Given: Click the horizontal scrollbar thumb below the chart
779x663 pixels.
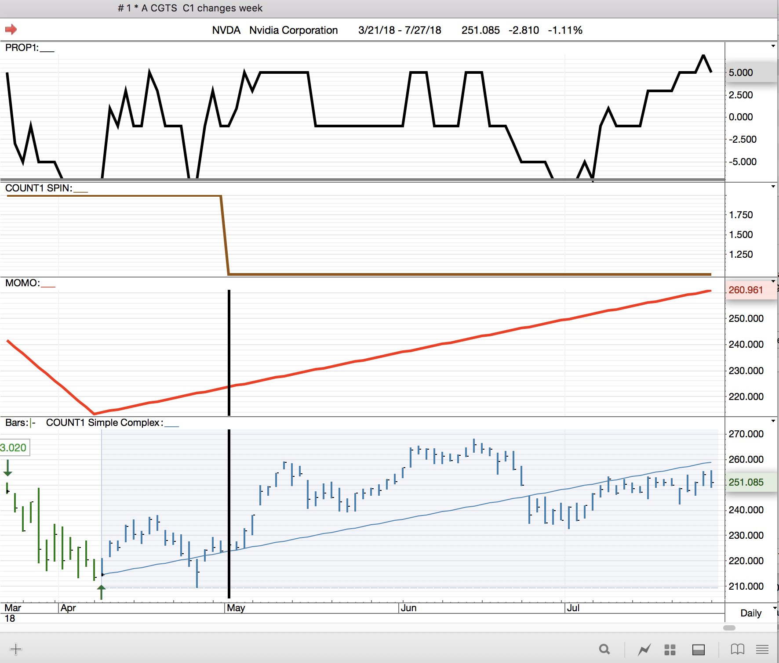Looking at the screenshot, I should (x=729, y=628).
